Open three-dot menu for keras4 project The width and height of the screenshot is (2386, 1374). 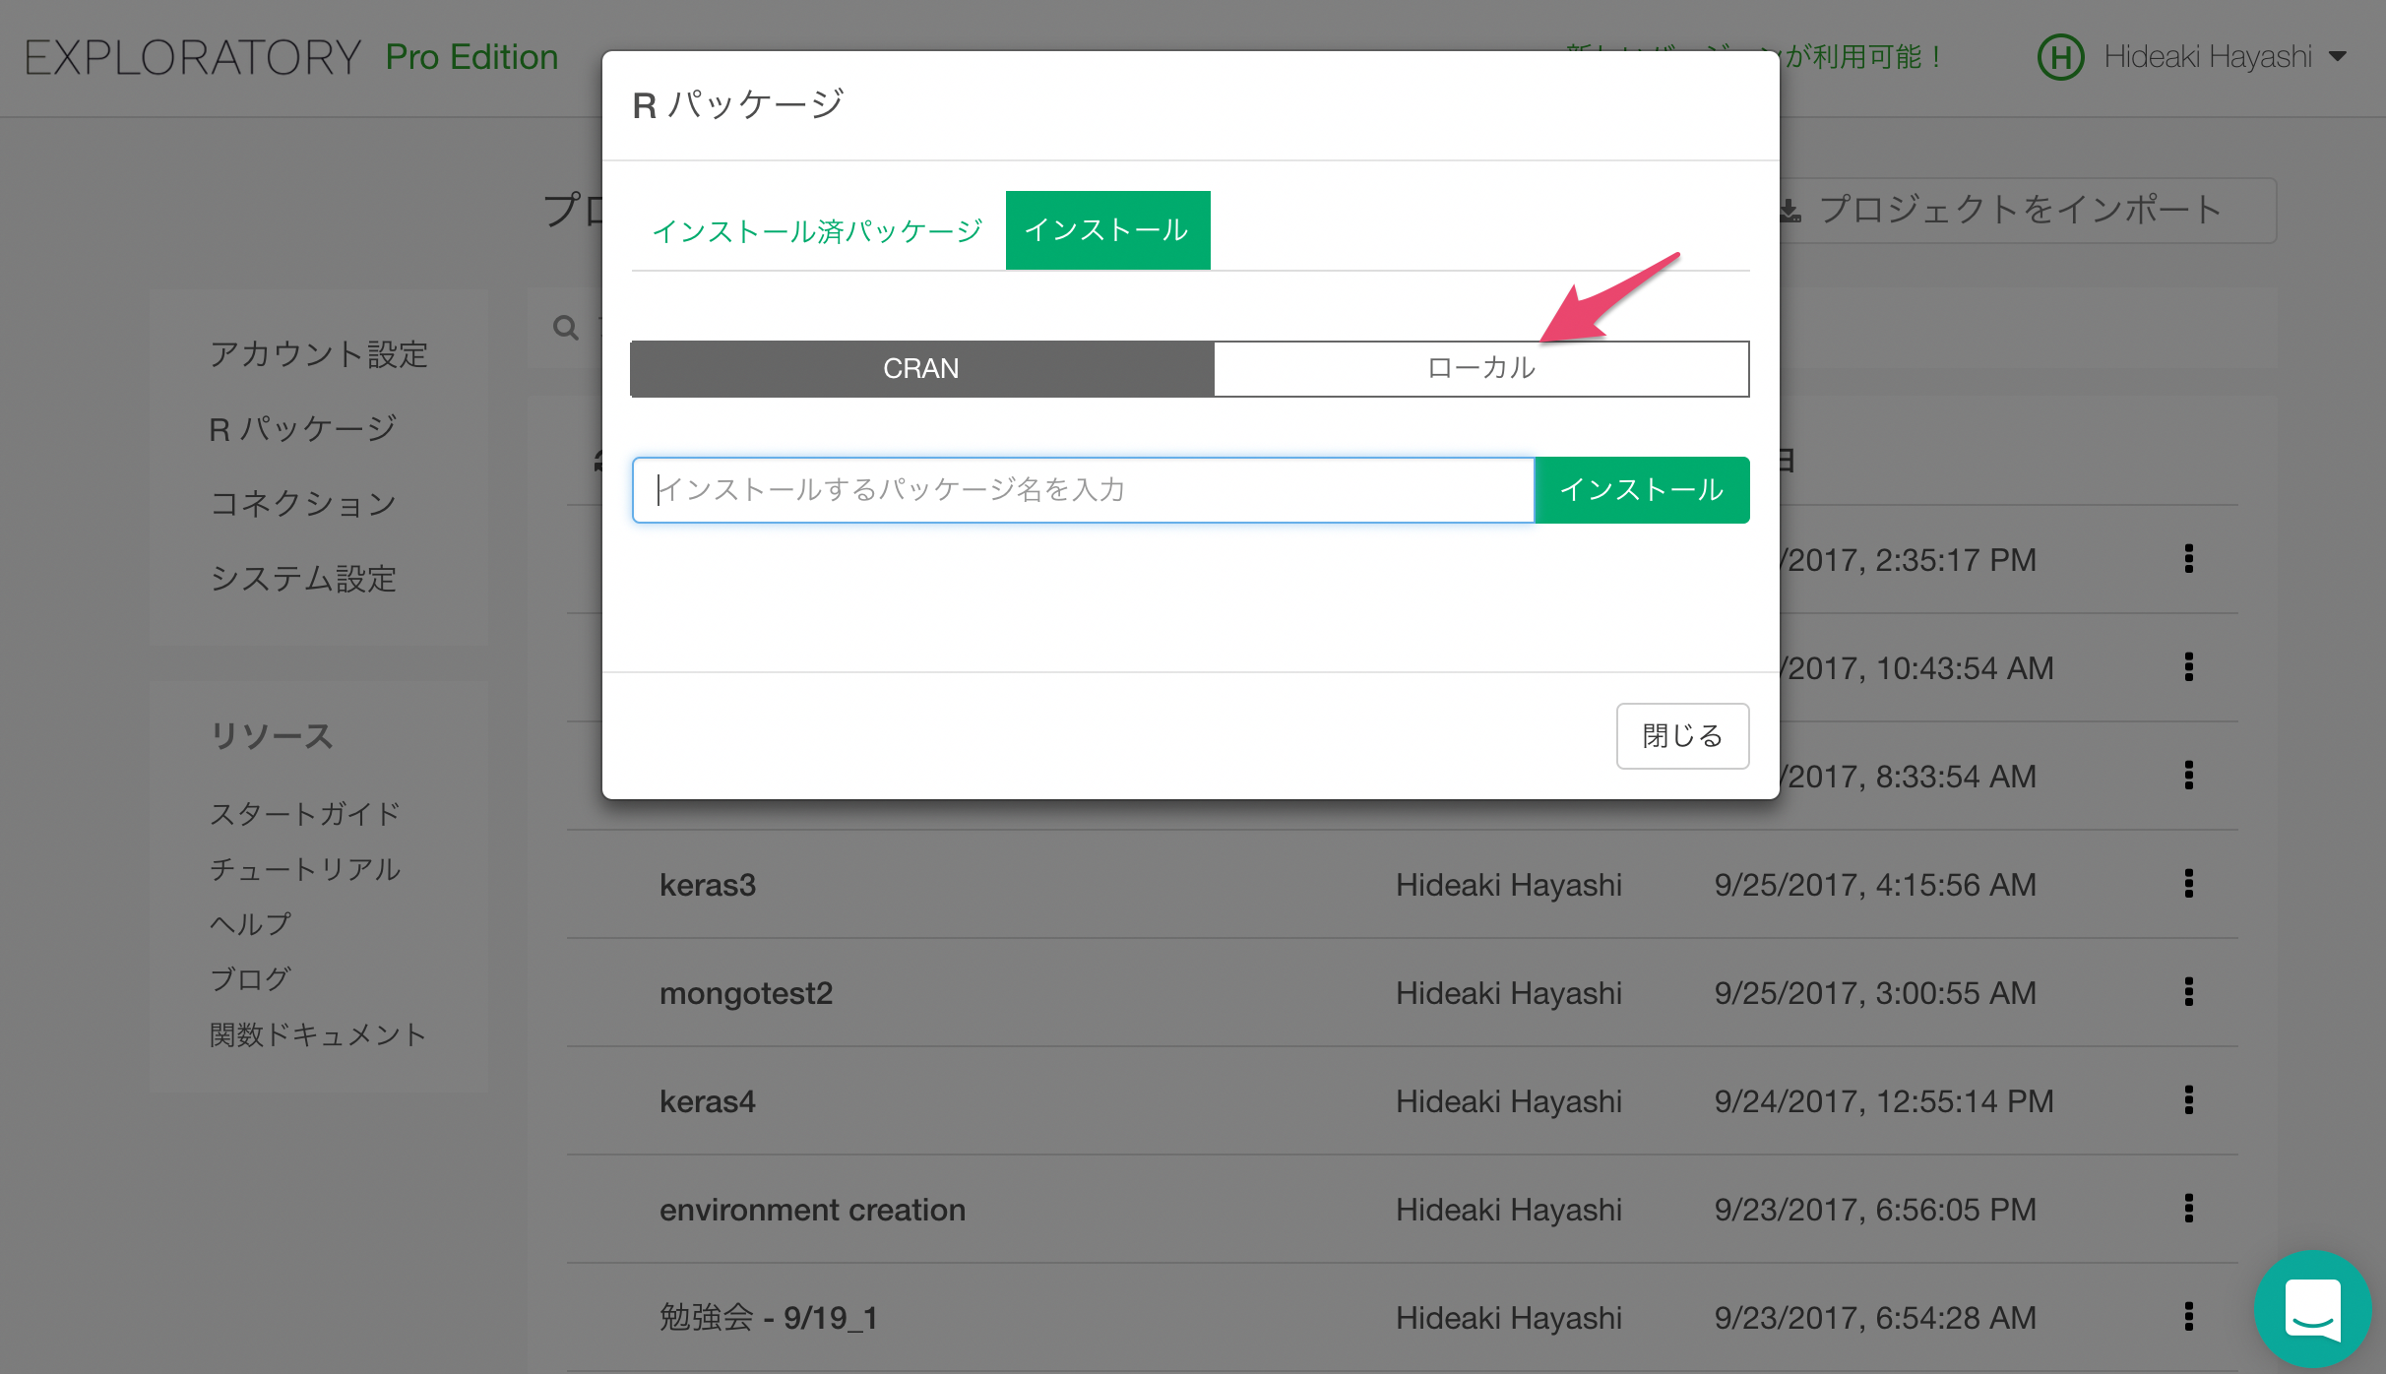click(x=2188, y=1100)
